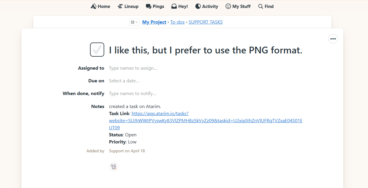Screen dimensions: 368x188
Task: Click the Home logo icon
Action: [x=94, y=6]
